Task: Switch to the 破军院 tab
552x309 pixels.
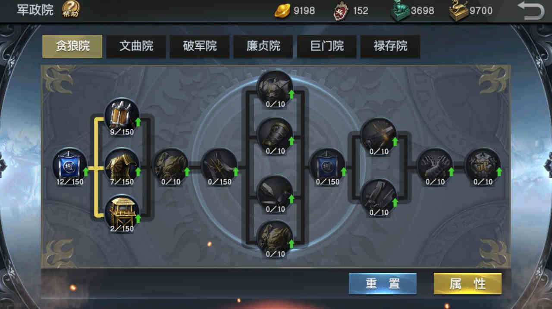Action: [200, 46]
